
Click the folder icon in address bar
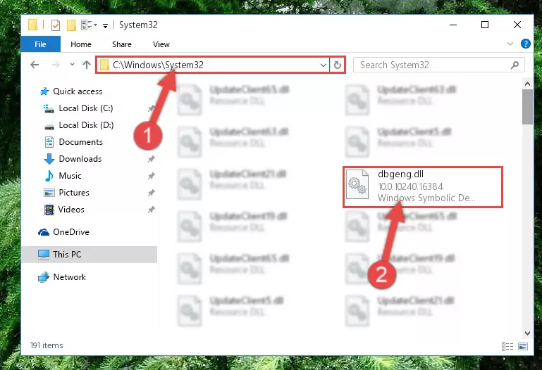click(x=104, y=65)
